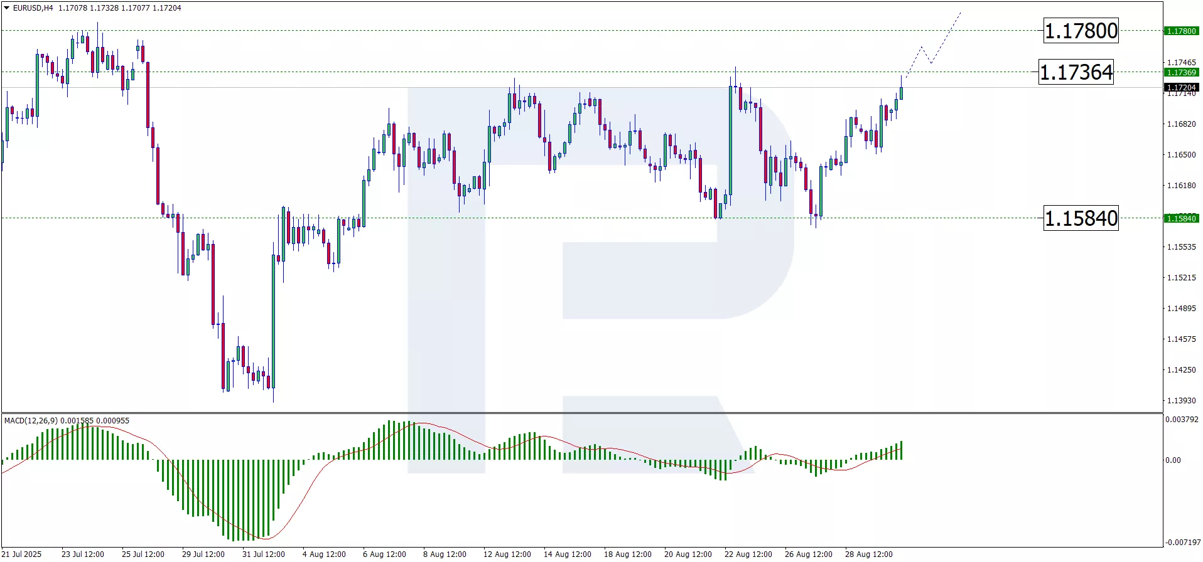Click the 1.15215 price axis label
Screen dimensions: 1203x562
[x=1181, y=278]
